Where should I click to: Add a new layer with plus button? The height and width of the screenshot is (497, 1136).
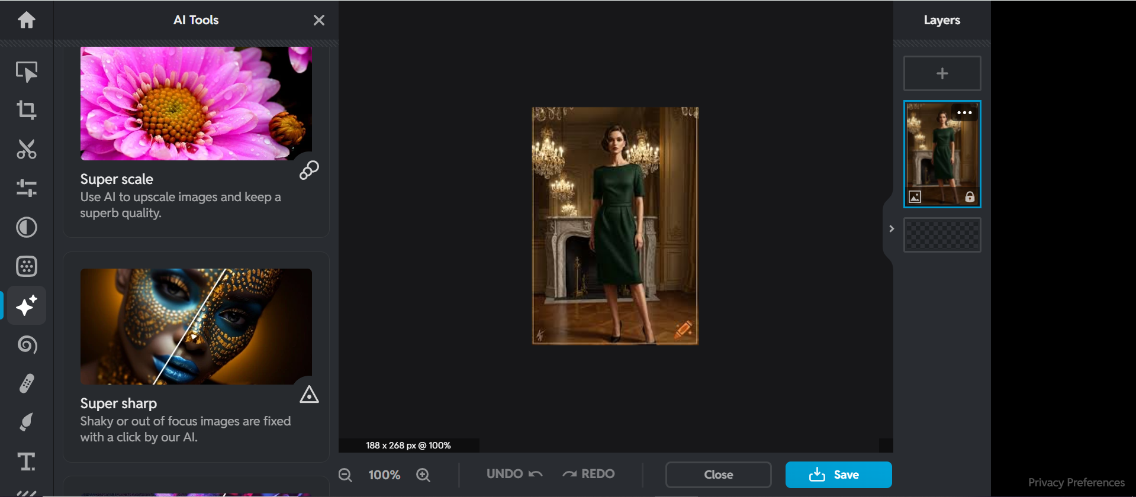tap(942, 73)
